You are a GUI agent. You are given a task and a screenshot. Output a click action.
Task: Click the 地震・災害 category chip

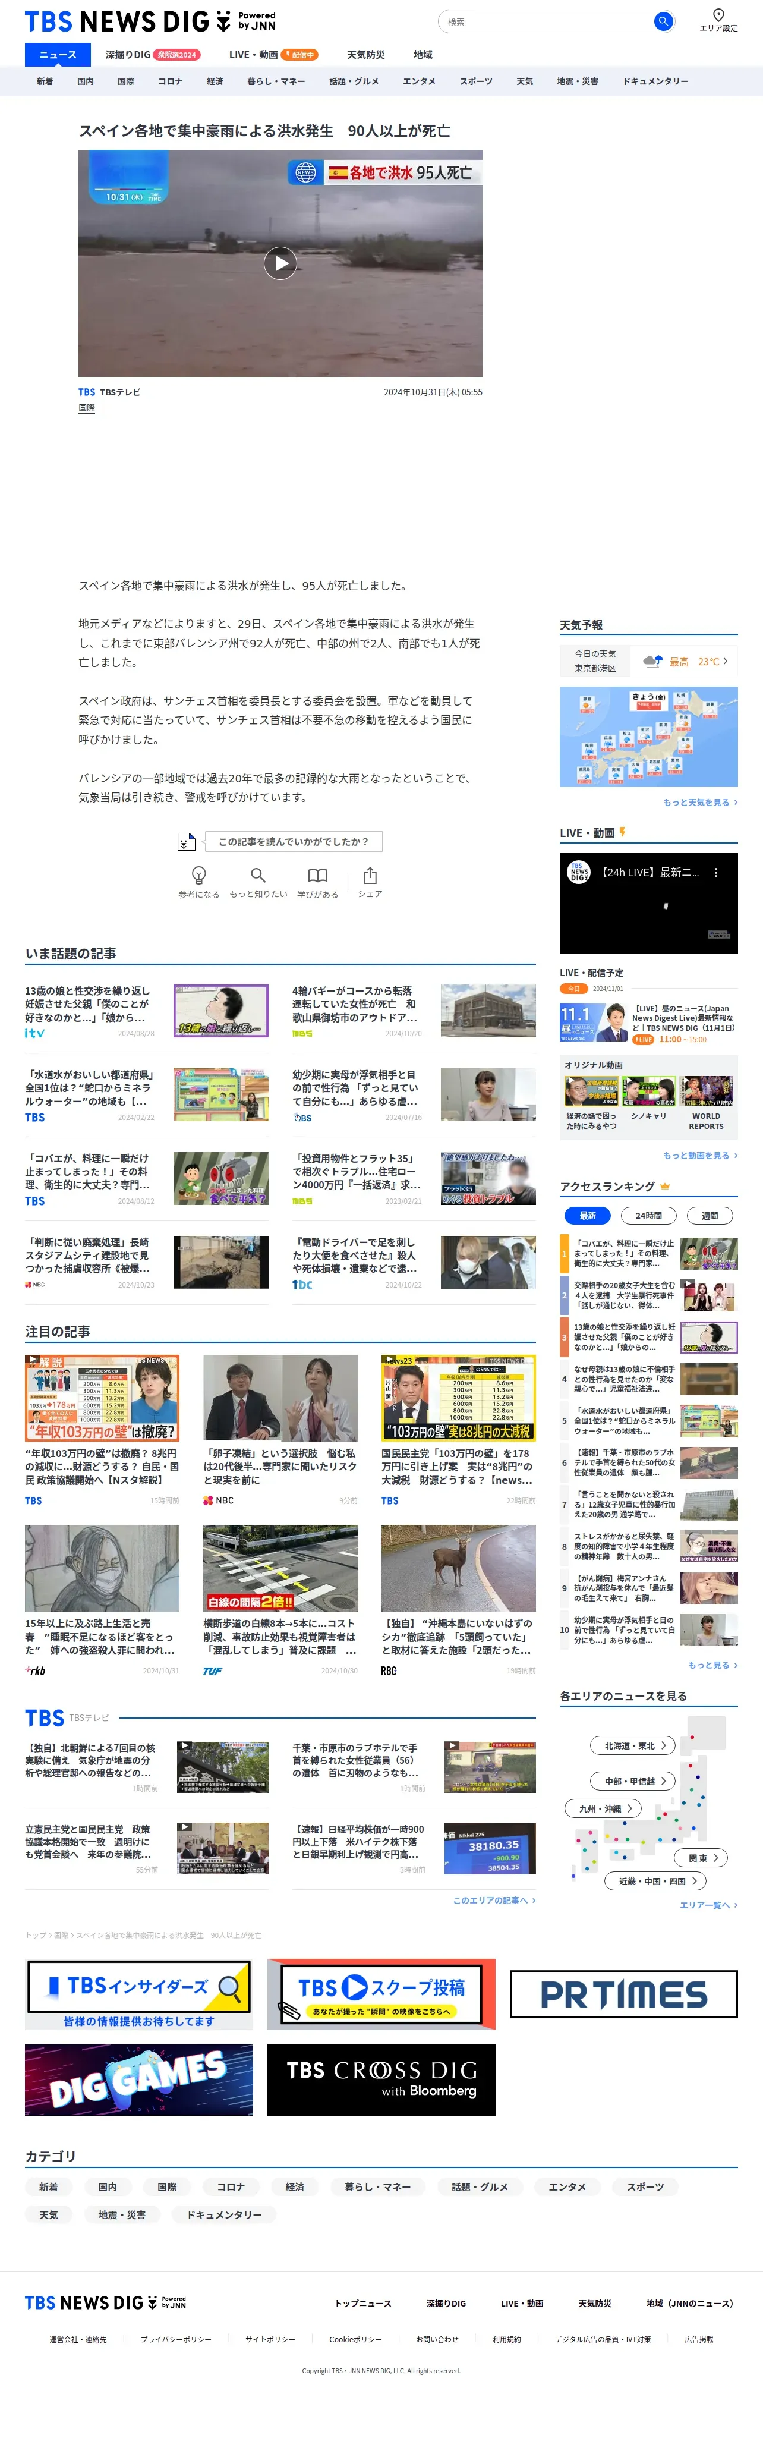click(122, 2215)
